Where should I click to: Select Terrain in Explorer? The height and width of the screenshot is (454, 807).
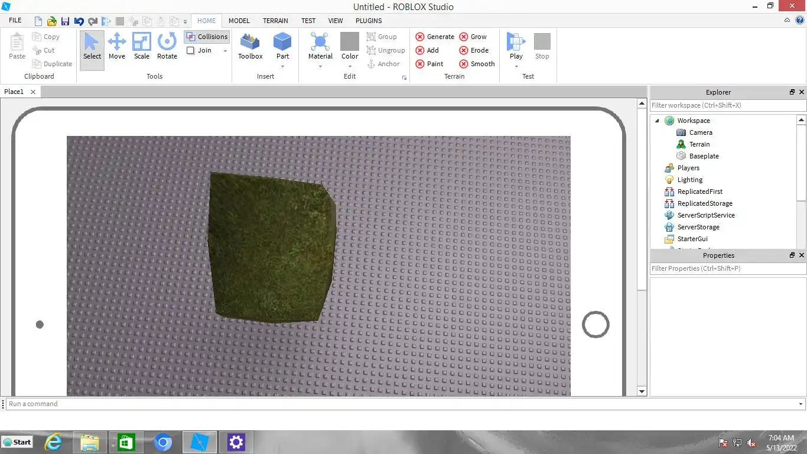point(699,144)
